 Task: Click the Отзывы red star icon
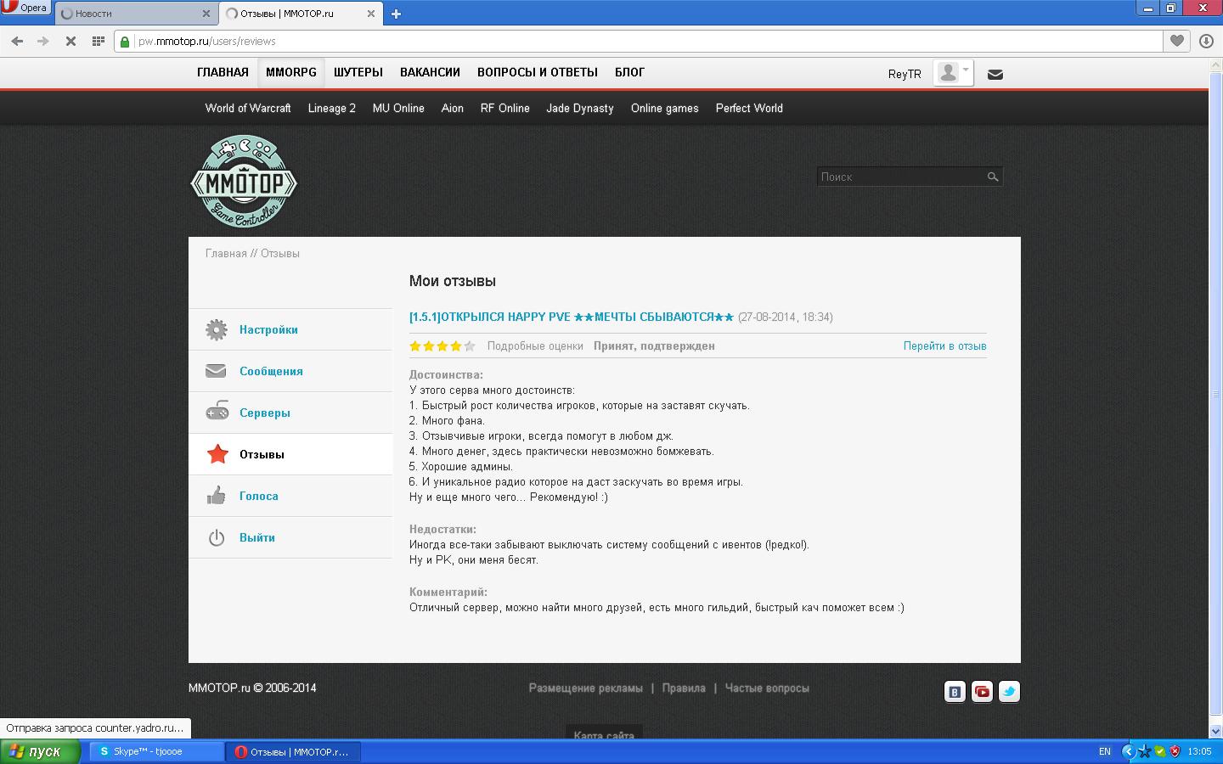pyautogui.click(x=217, y=453)
